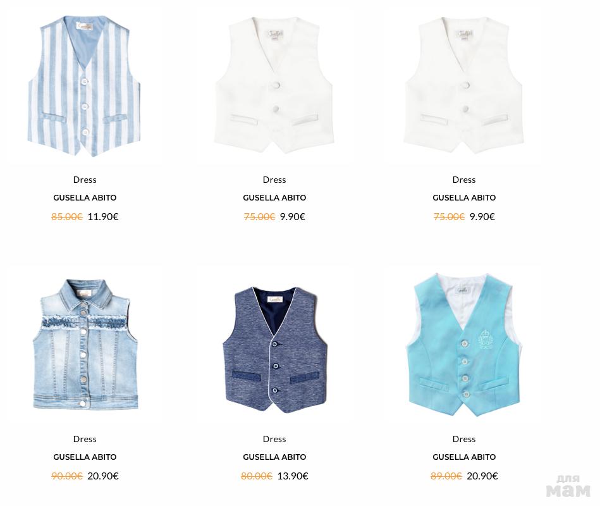The height and width of the screenshot is (506, 600).
Task: Open the sleeveless denim jacket image
Action: click(x=85, y=344)
